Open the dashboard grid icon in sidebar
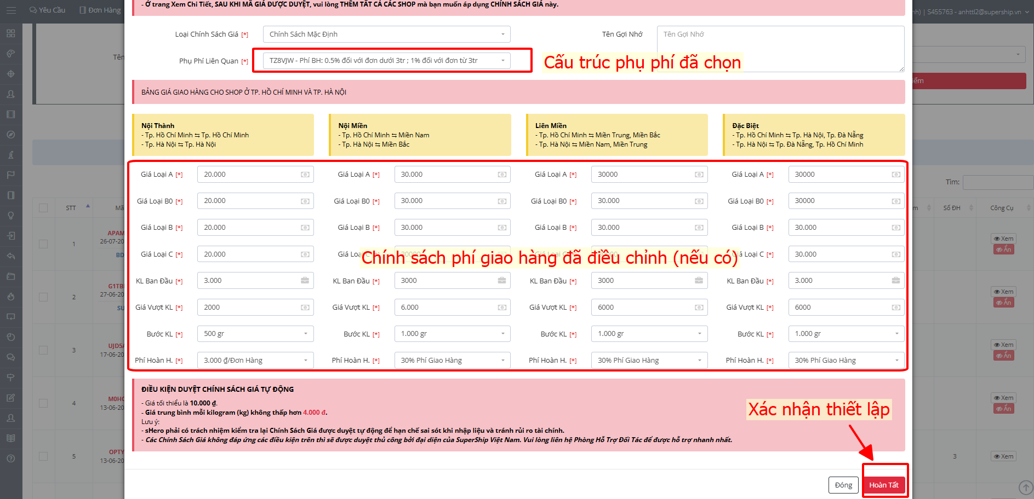The height and width of the screenshot is (499, 1034). (11, 33)
